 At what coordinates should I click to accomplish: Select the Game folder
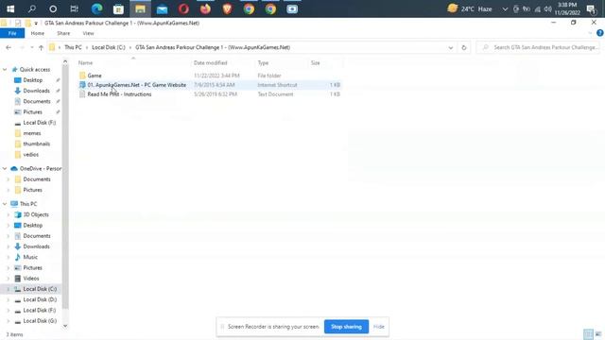pos(95,76)
